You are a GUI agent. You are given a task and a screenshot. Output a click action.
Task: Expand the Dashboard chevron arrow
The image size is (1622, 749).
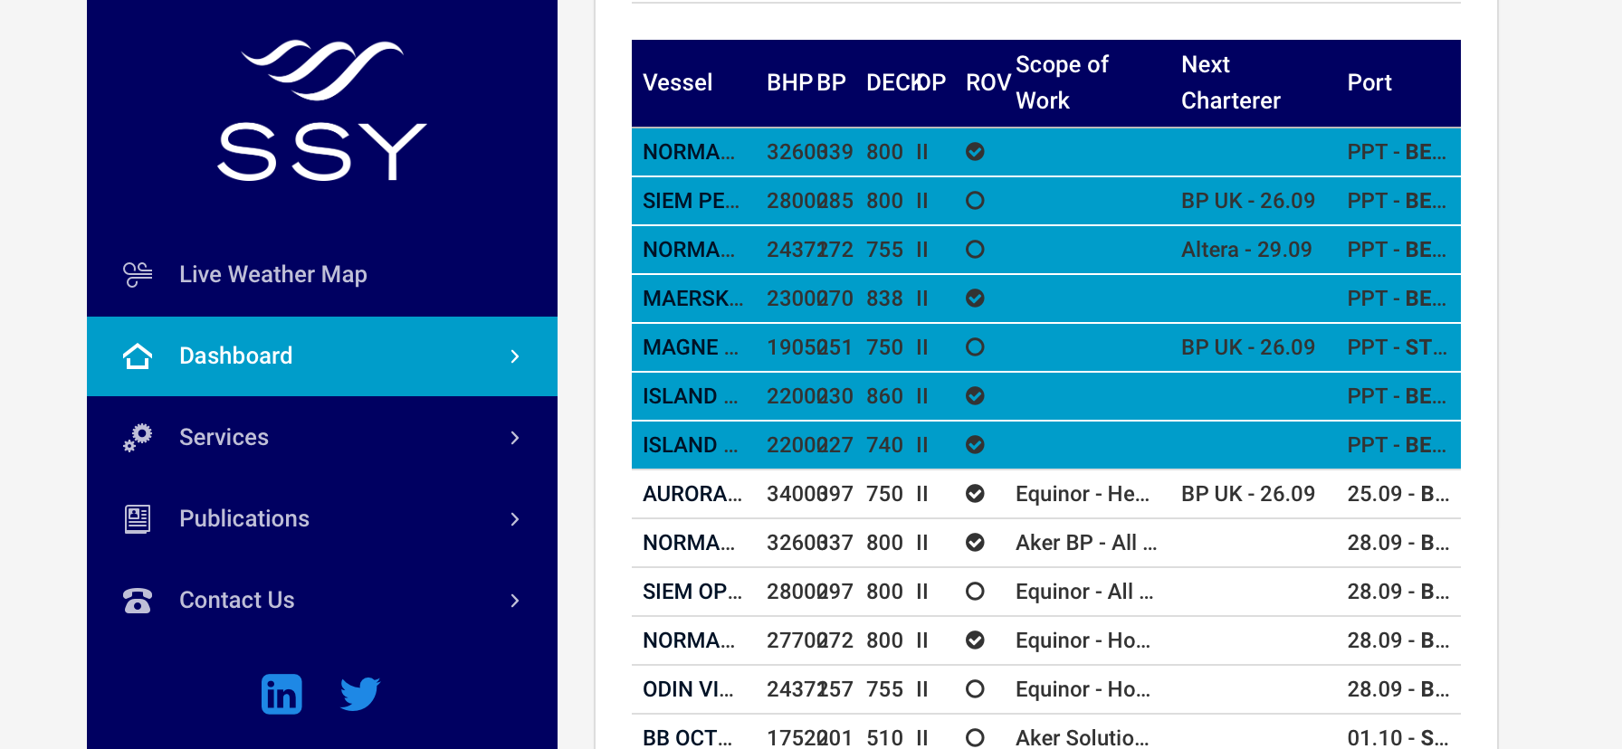515,356
